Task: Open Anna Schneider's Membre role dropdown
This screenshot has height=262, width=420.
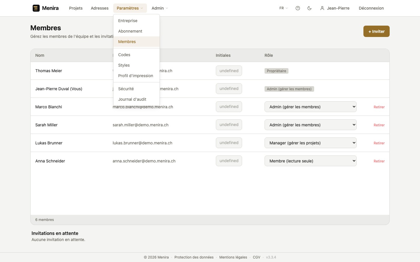Action: point(311,161)
